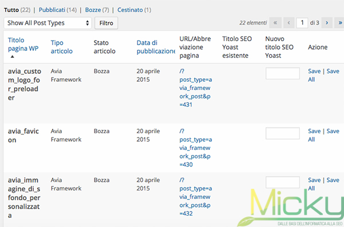344x227 pixels.
Task: Click Avia Framework type in avia_favicon row
Action: pyautogui.click(x=66, y=136)
